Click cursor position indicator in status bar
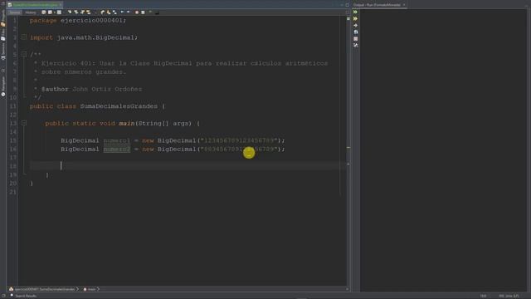The image size is (531, 299). (x=483, y=296)
